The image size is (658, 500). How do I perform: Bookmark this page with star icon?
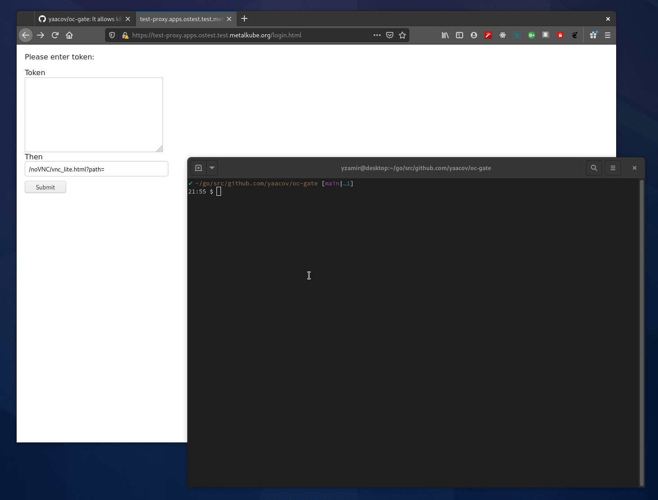pos(402,35)
